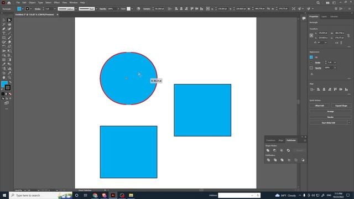Click the Merge pathfinder icon
354x199 pixels.
click(x=282, y=160)
